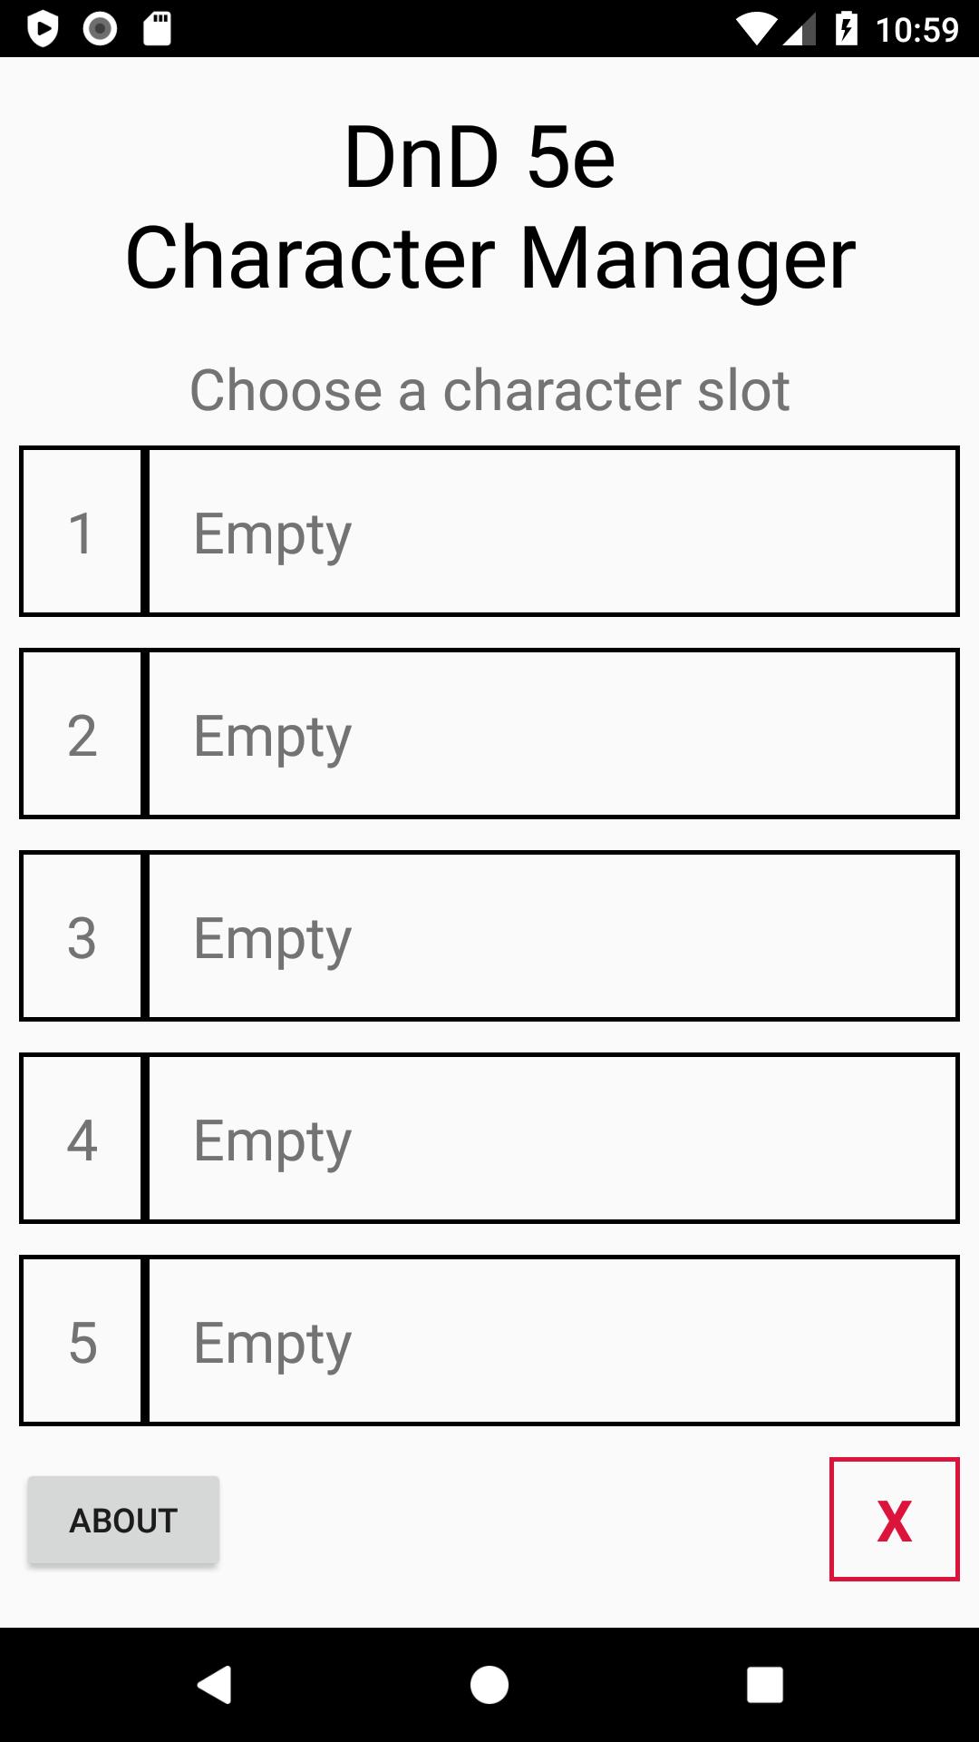Image resolution: width=979 pixels, height=1742 pixels.
Task: Tap the shield play icon in status bar
Action: [43, 29]
